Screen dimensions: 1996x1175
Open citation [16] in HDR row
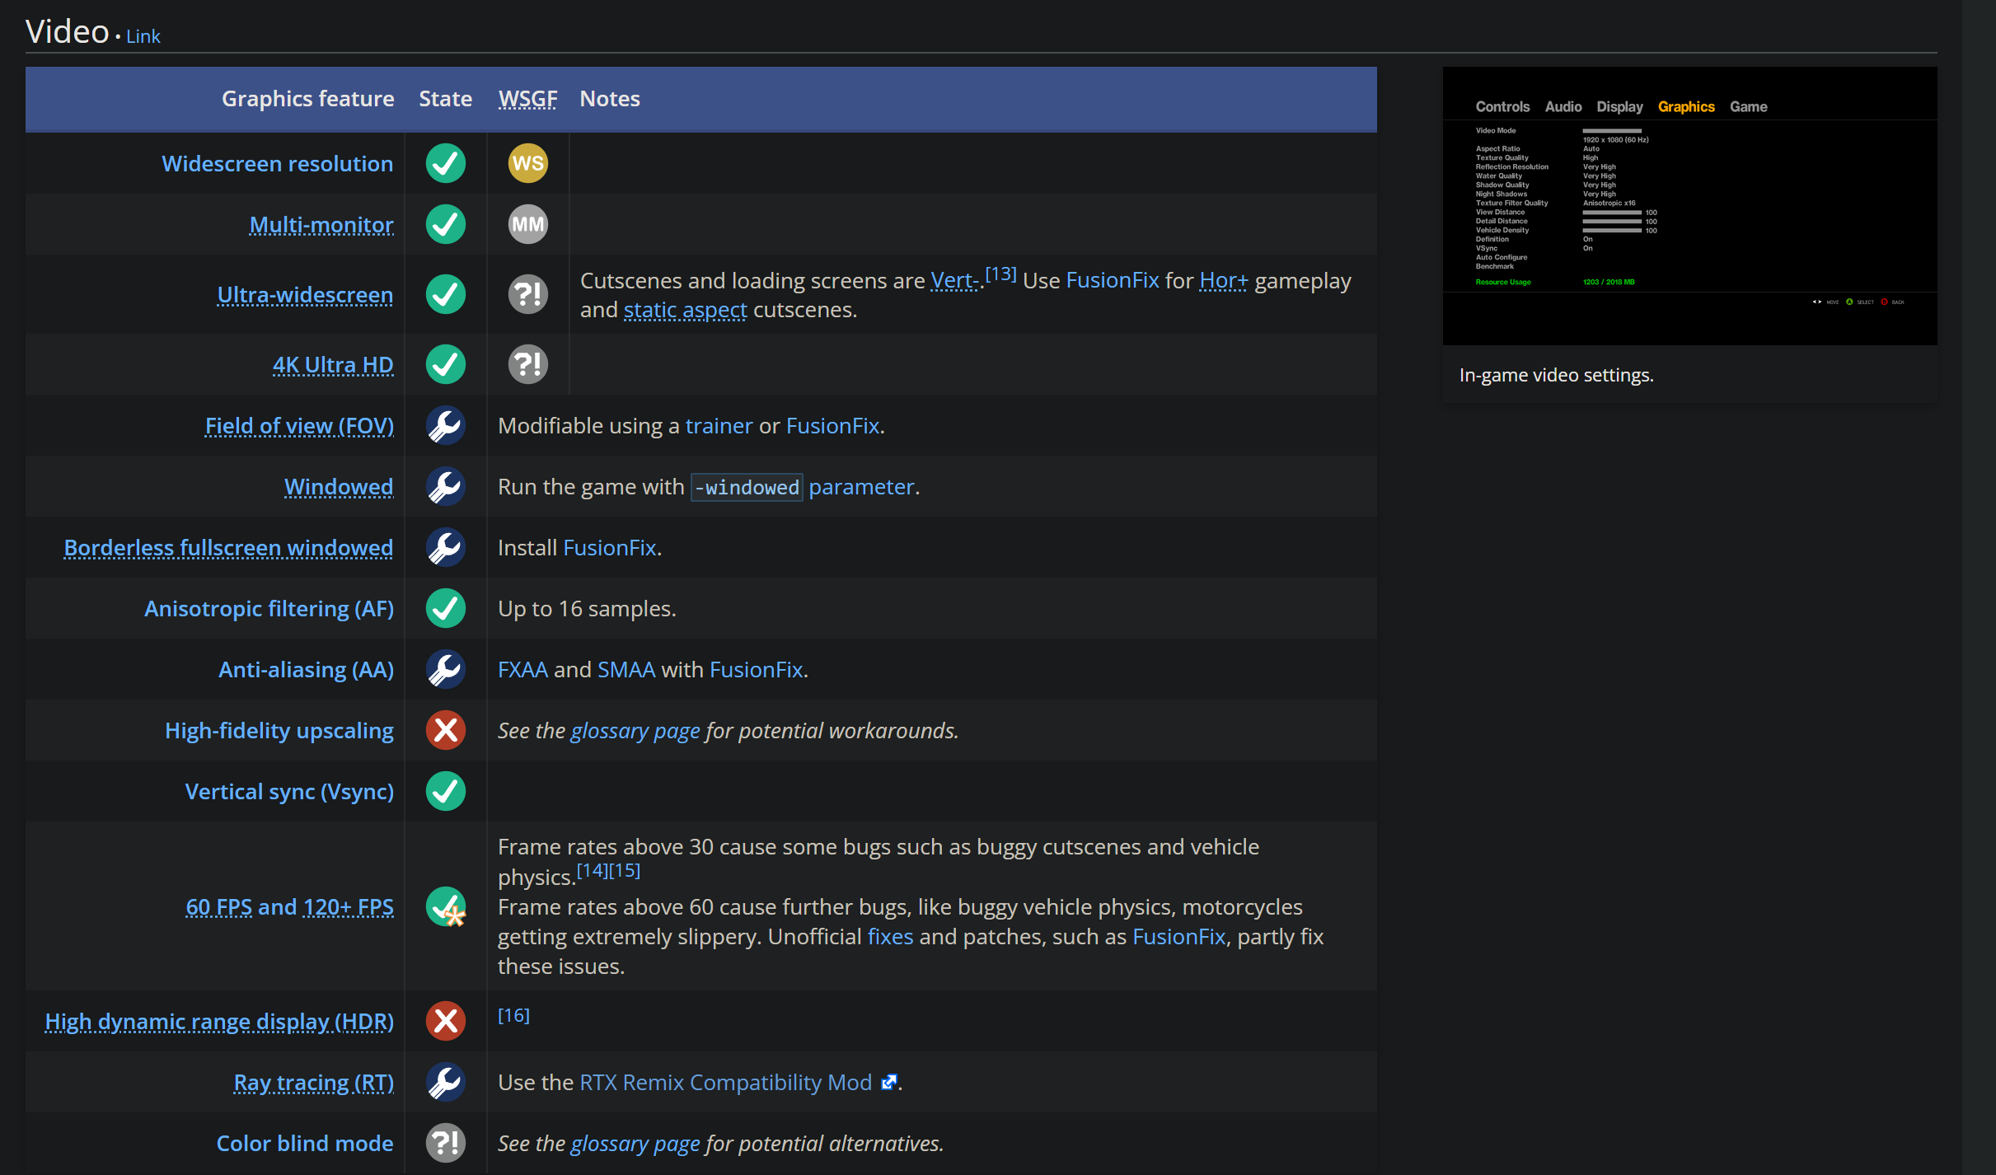(x=514, y=1015)
